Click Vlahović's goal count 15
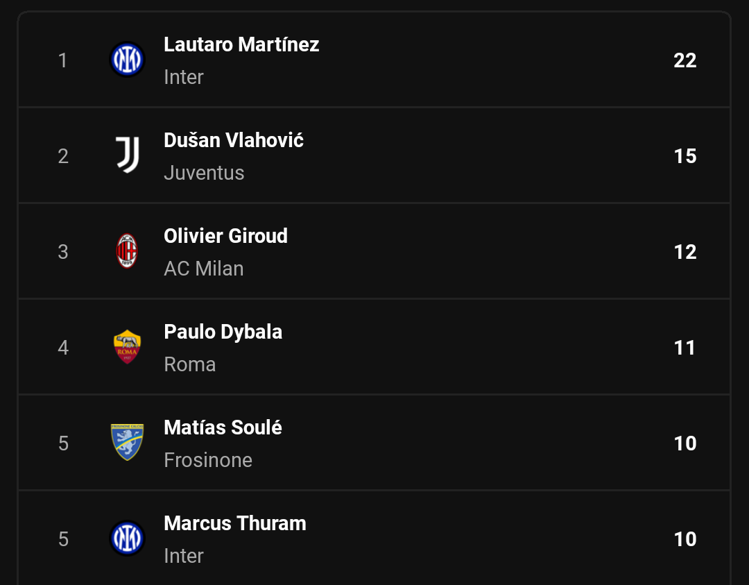Viewport: 749px width, 585px height. (x=685, y=156)
